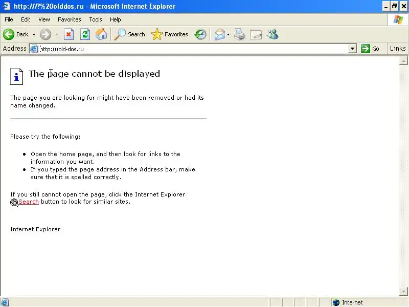Viewport: 409px width, 307px height.
Task: Click inside the Address bar URL field
Action: [193, 49]
